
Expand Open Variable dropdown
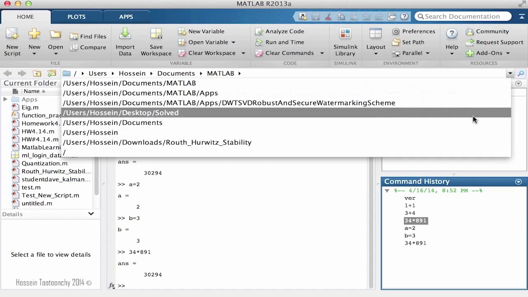tap(233, 42)
